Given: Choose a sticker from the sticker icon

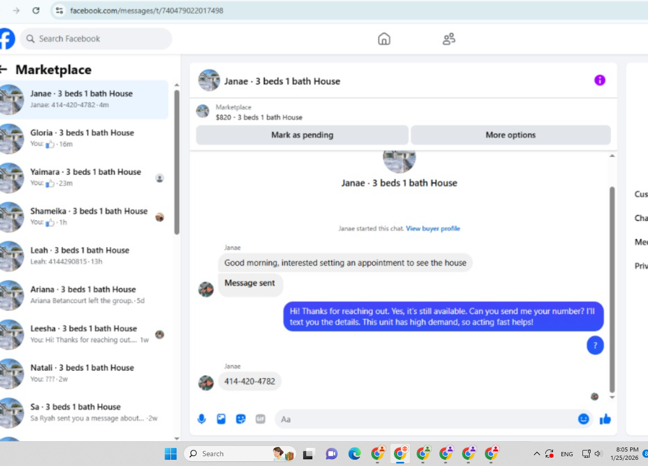Looking at the screenshot, I should (x=241, y=419).
